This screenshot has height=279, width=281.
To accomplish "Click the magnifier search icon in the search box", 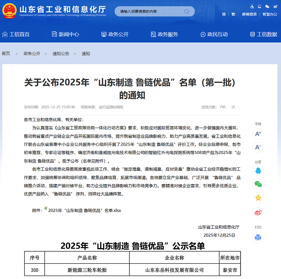I will pyautogui.click(x=187, y=11).
